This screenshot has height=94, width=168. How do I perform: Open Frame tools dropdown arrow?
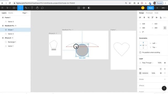click(x=16, y=8)
